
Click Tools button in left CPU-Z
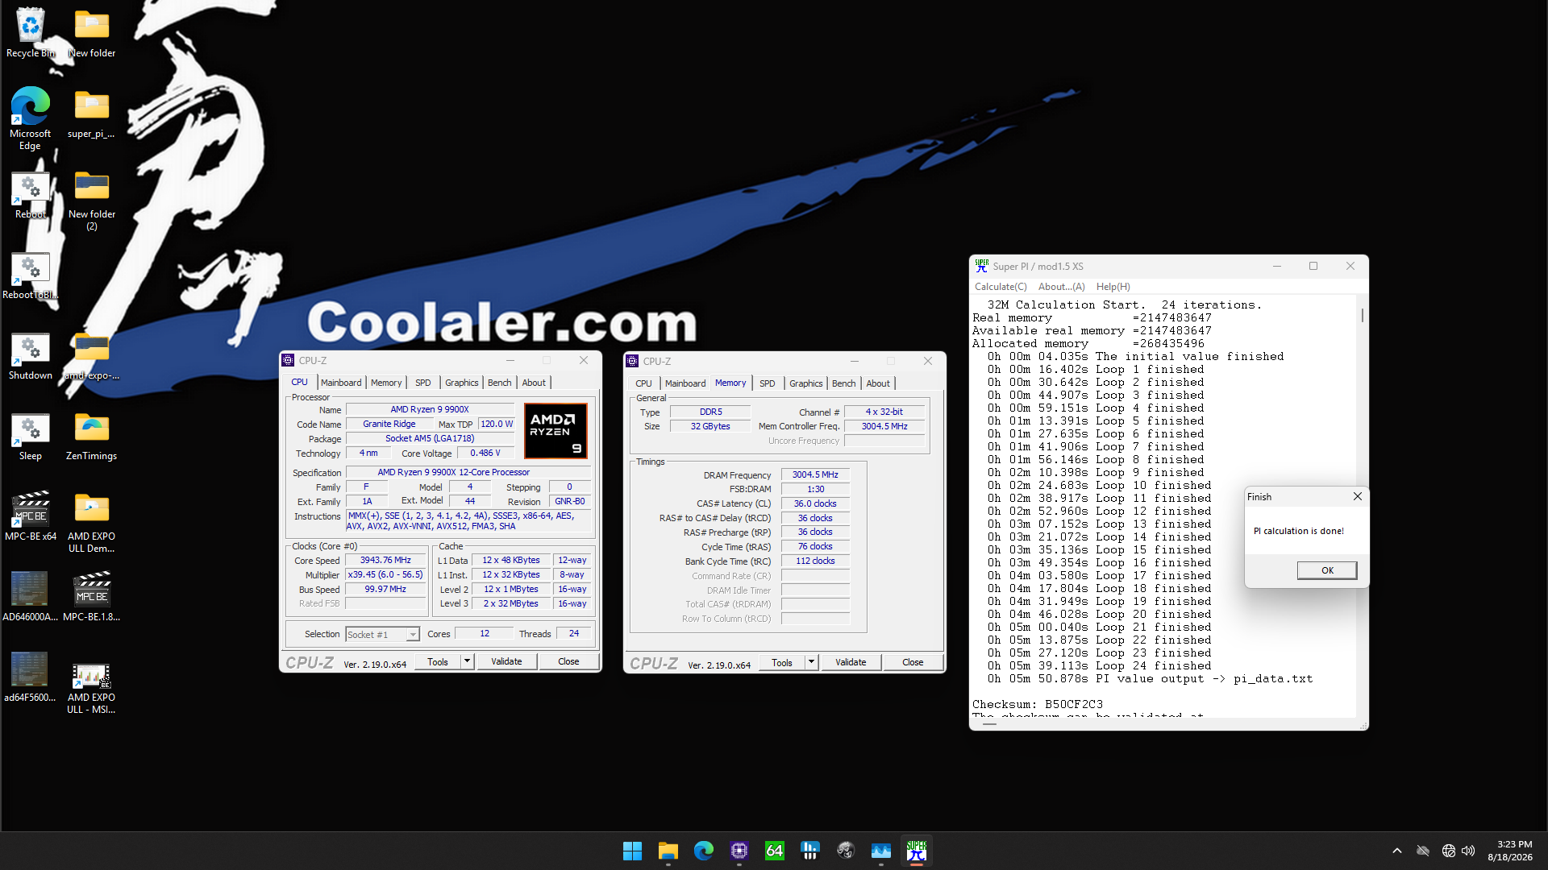pos(438,662)
